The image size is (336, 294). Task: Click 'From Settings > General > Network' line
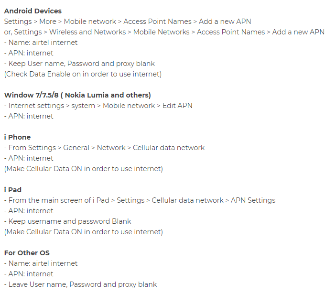tap(104, 148)
